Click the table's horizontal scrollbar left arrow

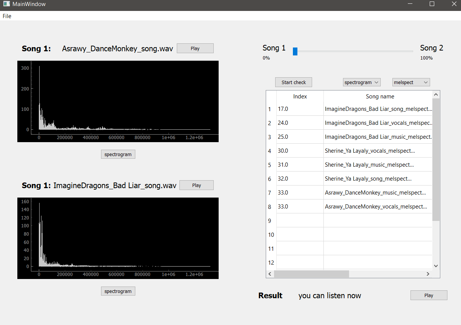click(270, 274)
